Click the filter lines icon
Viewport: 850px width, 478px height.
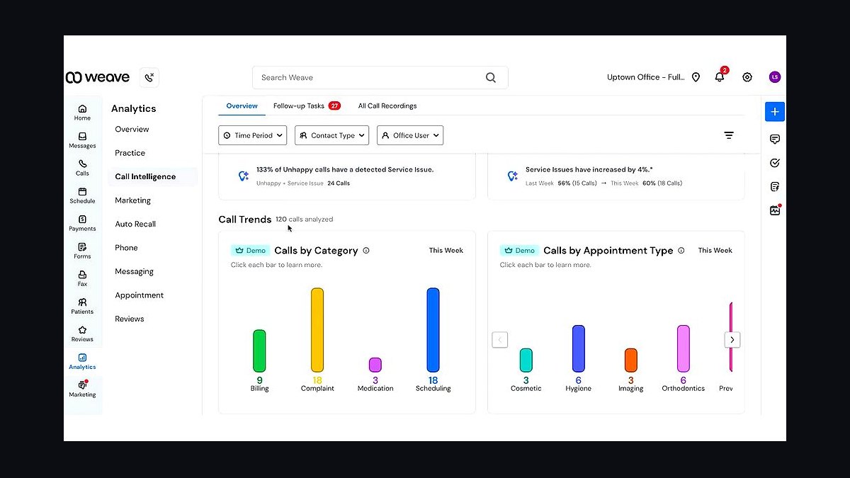coord(729,135)
